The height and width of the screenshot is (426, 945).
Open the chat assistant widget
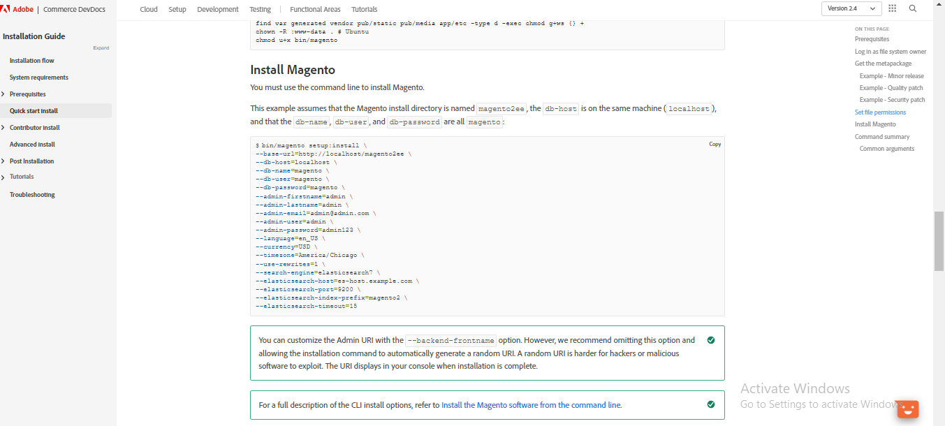coord(907,409)
